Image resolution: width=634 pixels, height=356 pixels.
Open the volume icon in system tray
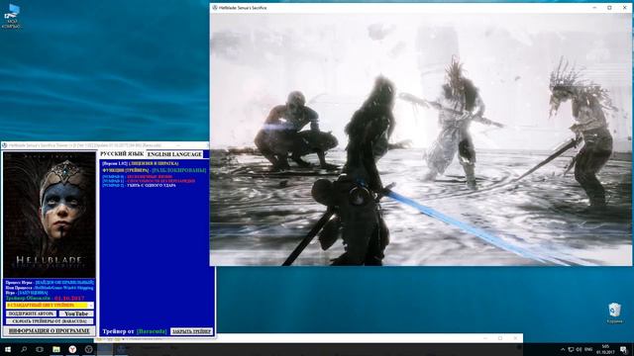click(x=579, y=349)
